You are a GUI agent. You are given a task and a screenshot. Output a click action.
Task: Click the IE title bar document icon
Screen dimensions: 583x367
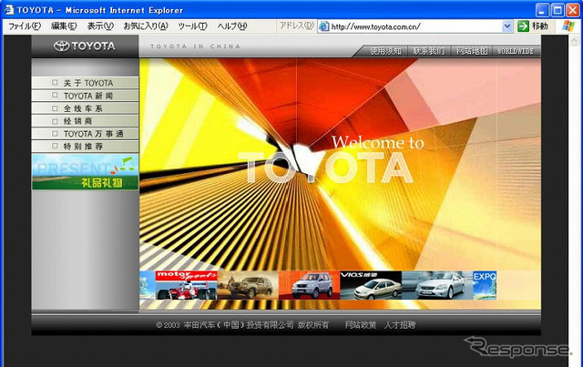point(8,10)
